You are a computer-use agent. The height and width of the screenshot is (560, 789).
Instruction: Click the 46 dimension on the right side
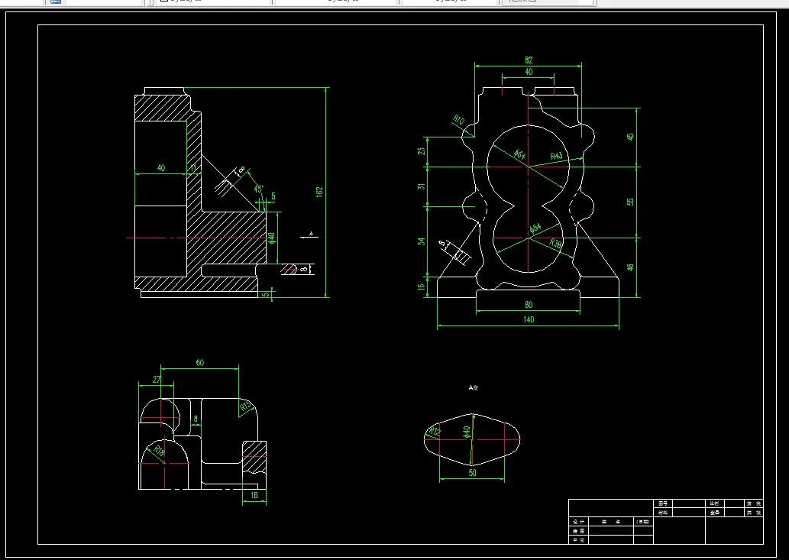tap(630, 267)
